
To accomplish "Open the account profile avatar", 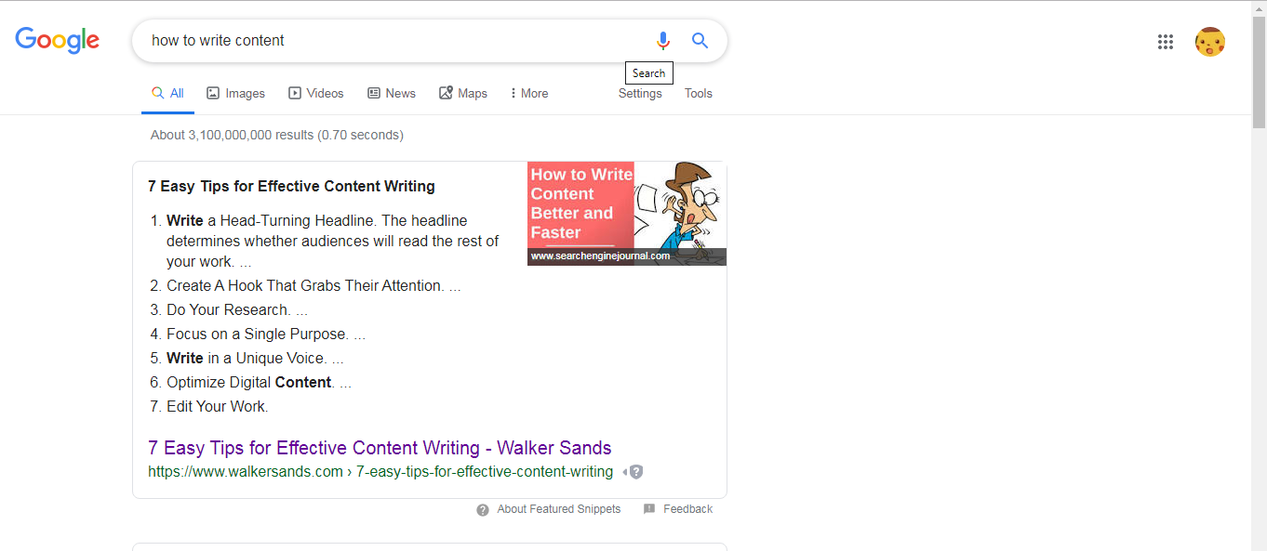I will tap(1210, 42).
